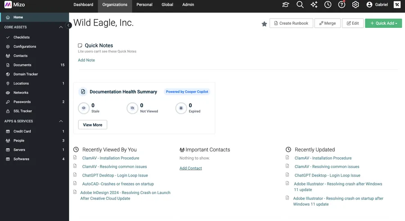Click the Create Runbook button
This screenshot has width=405, height=221.
(291, 23)
